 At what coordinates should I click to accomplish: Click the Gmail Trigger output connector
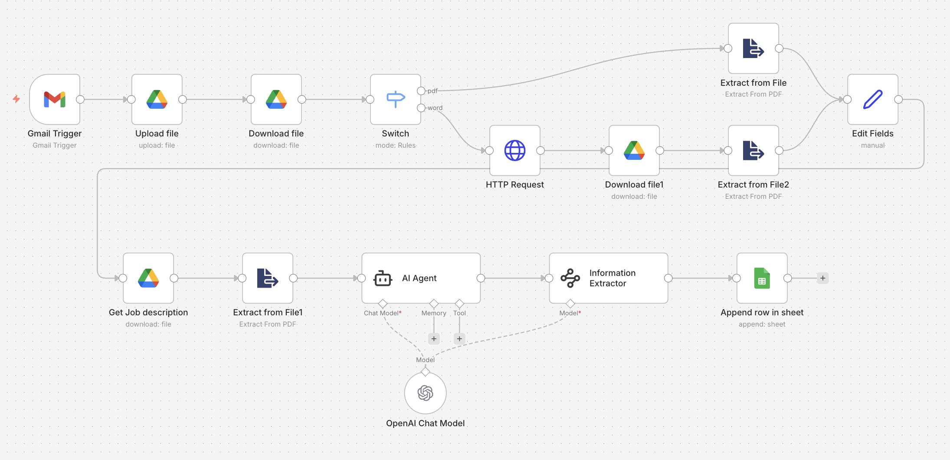[80, 100]
